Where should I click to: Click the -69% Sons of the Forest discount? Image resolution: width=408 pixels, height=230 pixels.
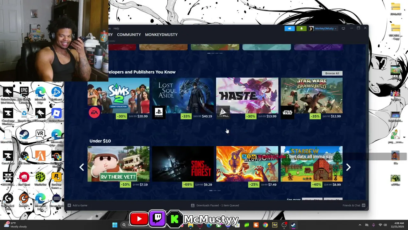187,185
